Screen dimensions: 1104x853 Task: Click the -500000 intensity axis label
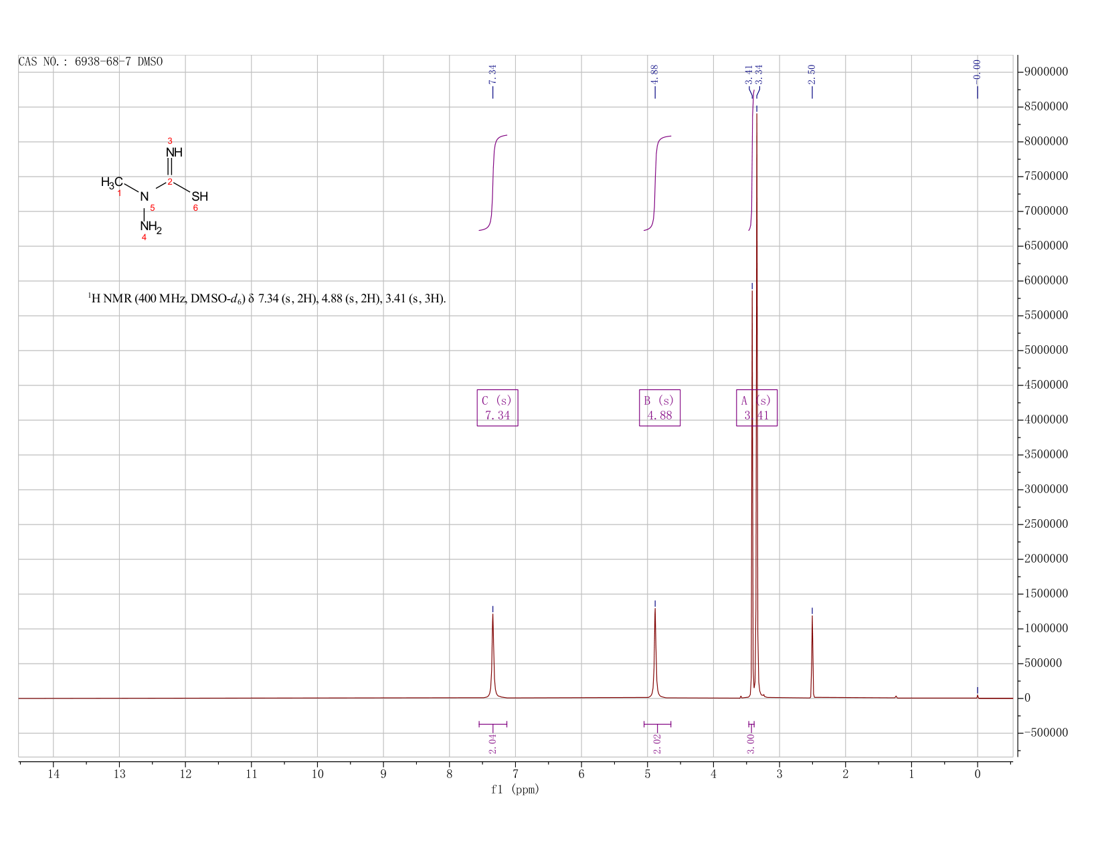click(x=1046, y=733)
